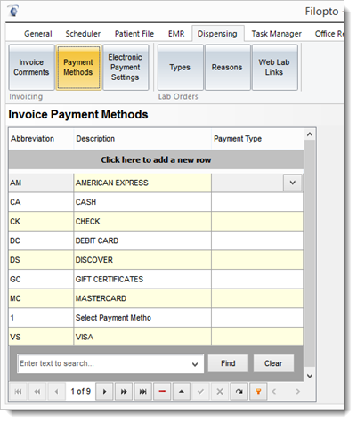Go to next record in navigator
The width and height of the screenshot is (357, 423).
[104, 392]
